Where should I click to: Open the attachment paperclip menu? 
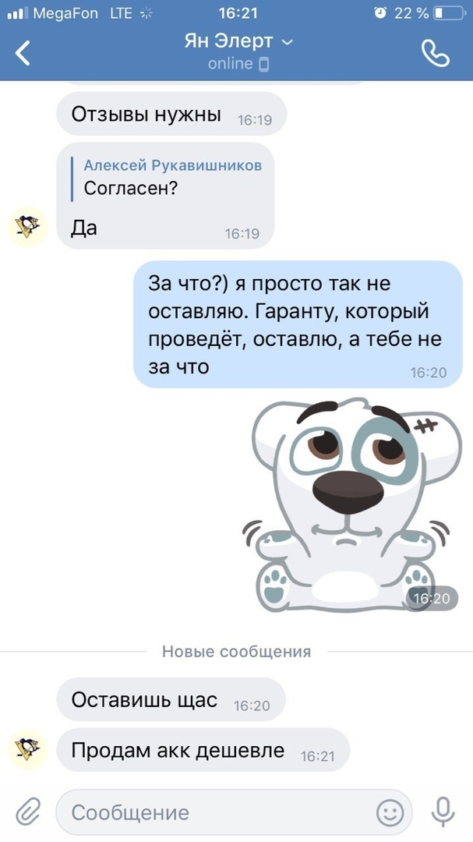tap(28, 812)
